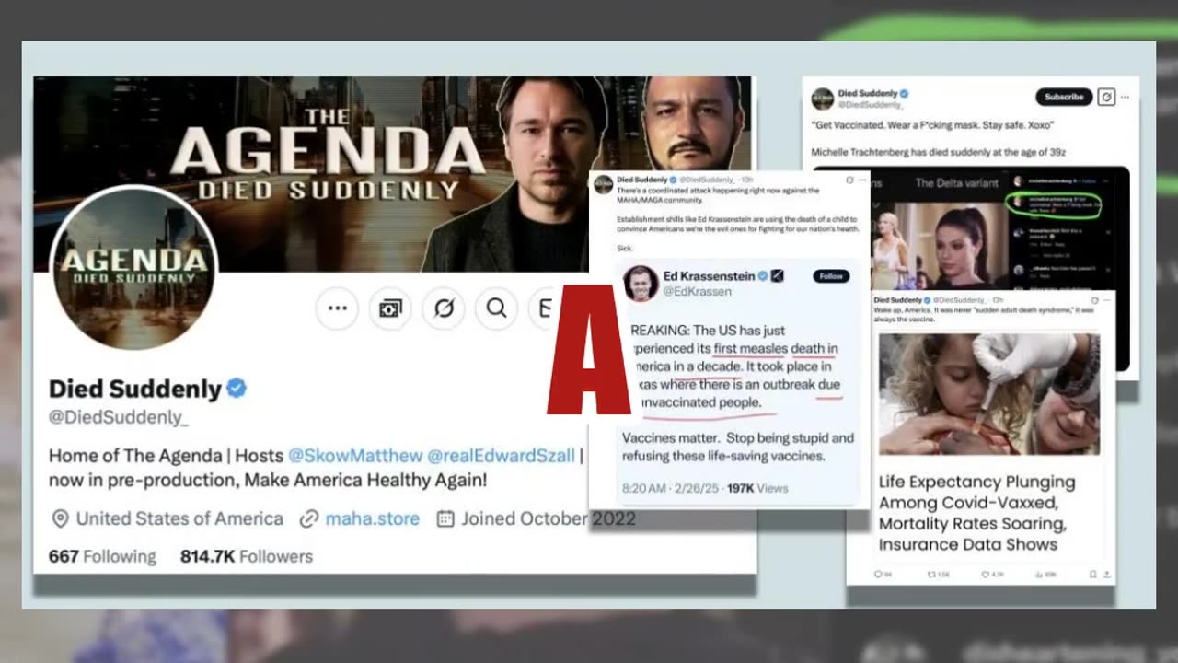Viewport: 1178px width, 663px height.
Task: Click the like heart under the Life Expectancy post
Action: coord(986,575)
